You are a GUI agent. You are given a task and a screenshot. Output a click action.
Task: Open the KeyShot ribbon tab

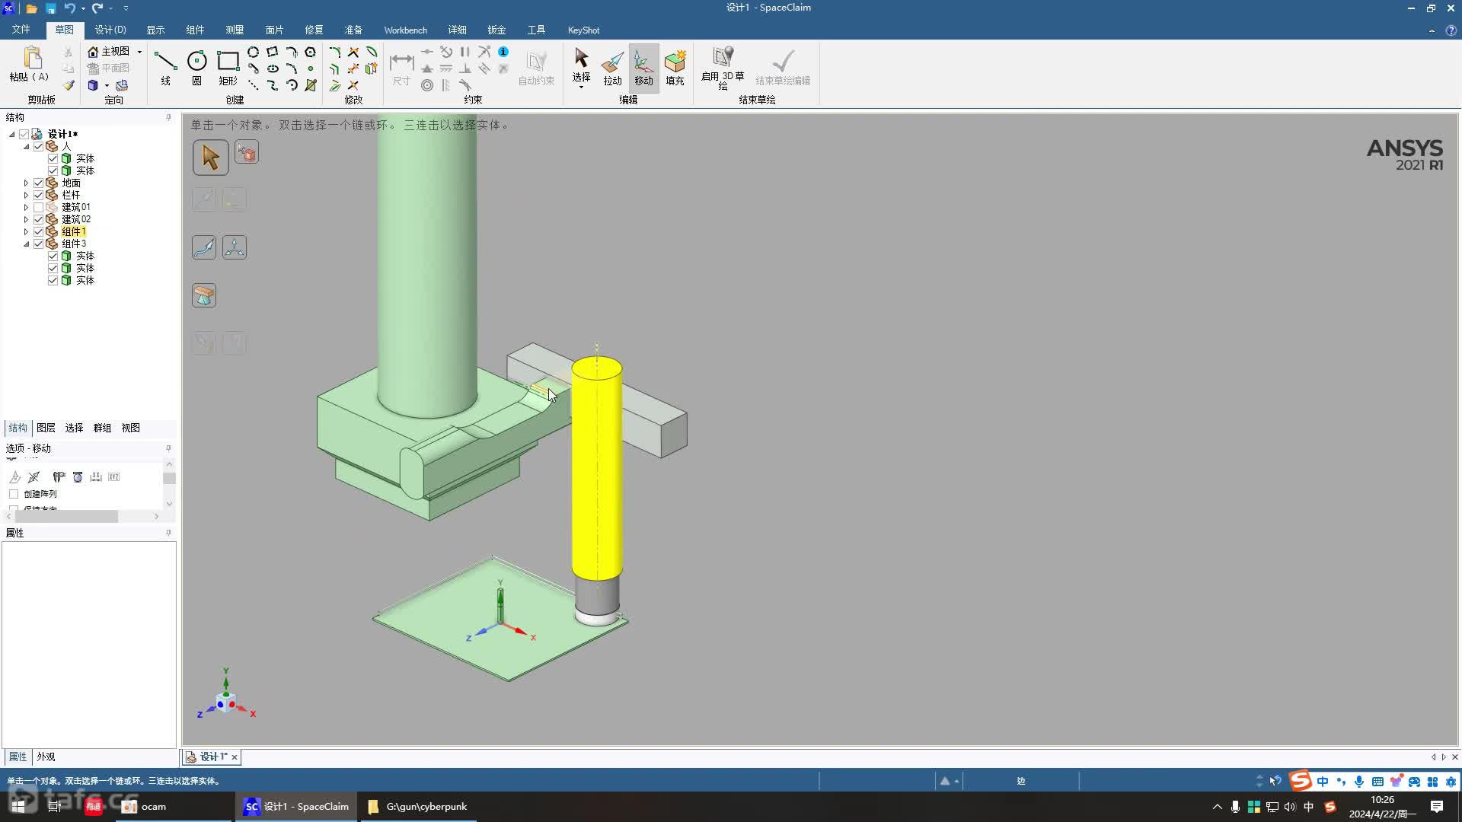[x=583, y=30]
